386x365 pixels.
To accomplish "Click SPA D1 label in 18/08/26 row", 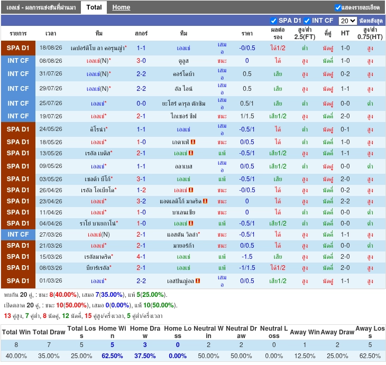I will tap(18, 48).
